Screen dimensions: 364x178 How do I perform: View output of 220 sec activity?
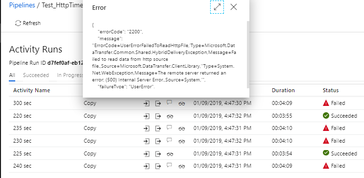click(158, 116)
